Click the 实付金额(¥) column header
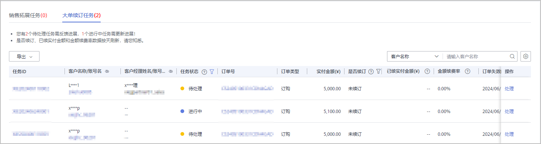The image size is (541, 144). click(x=328, y=72)
